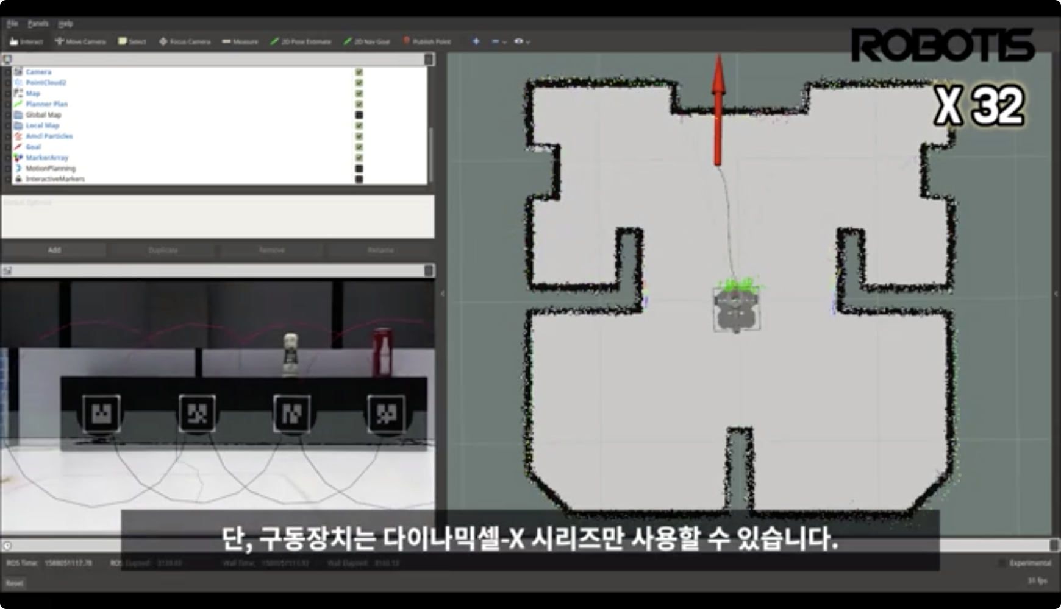Click the Local Map folder icon
This screenshot has width=1061, height=609.
coord(18,125)
